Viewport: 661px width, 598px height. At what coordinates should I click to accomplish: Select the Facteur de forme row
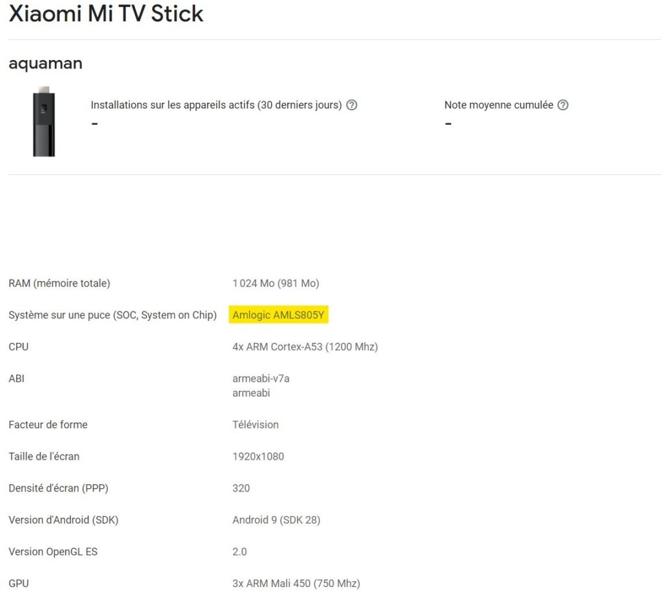(48, 424)
